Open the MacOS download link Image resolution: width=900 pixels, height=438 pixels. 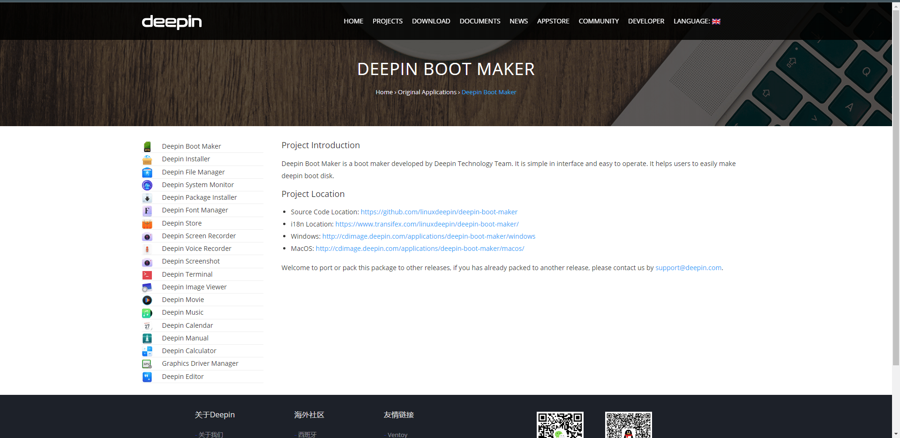tap(420, 249)
